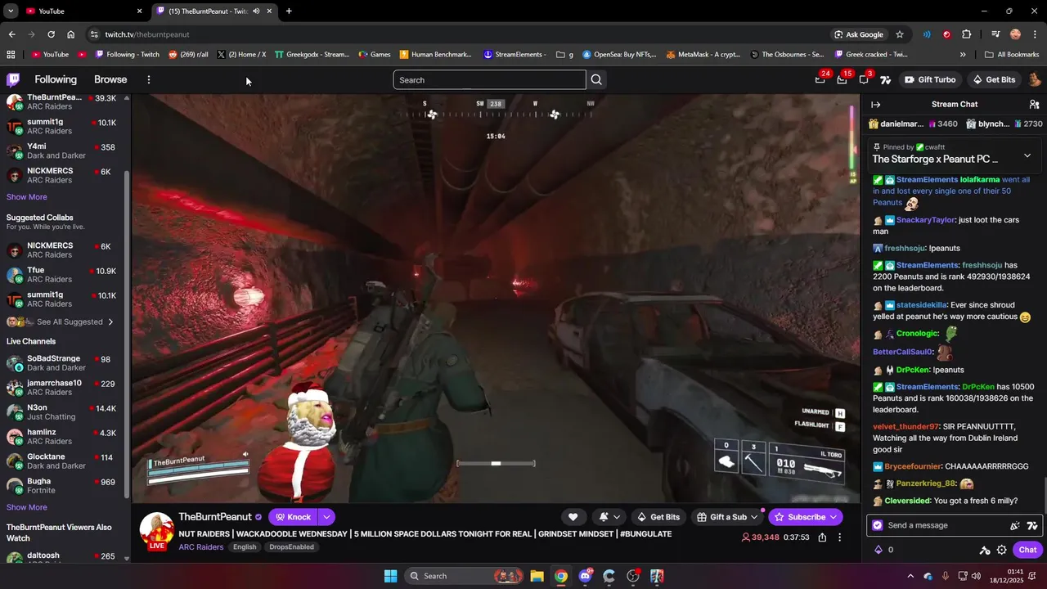Open chat community users list icon
Image resolution: width=1047 pixels, height=589 pixels.
pos(1034,104)
